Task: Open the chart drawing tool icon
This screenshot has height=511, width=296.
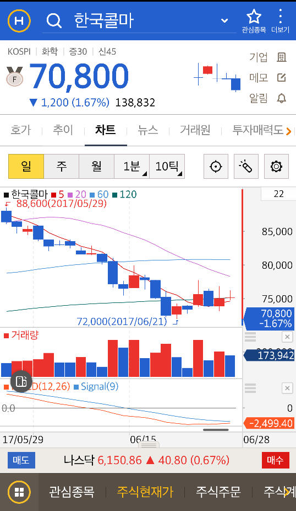Action: [246, 167]
